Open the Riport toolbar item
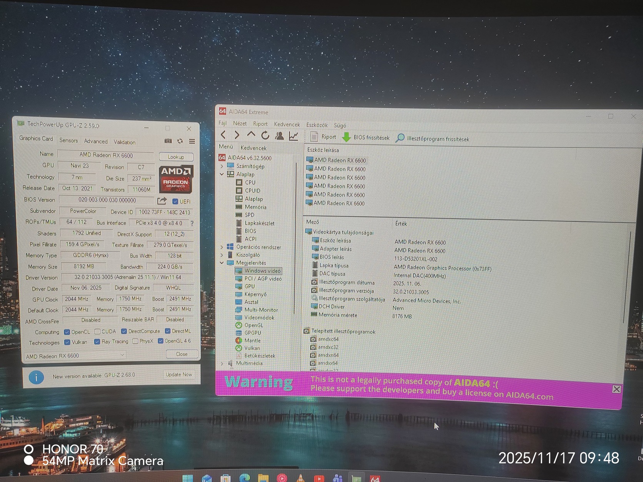The width and height of the screenshot is (643, 482). click(x=323, y=137)
